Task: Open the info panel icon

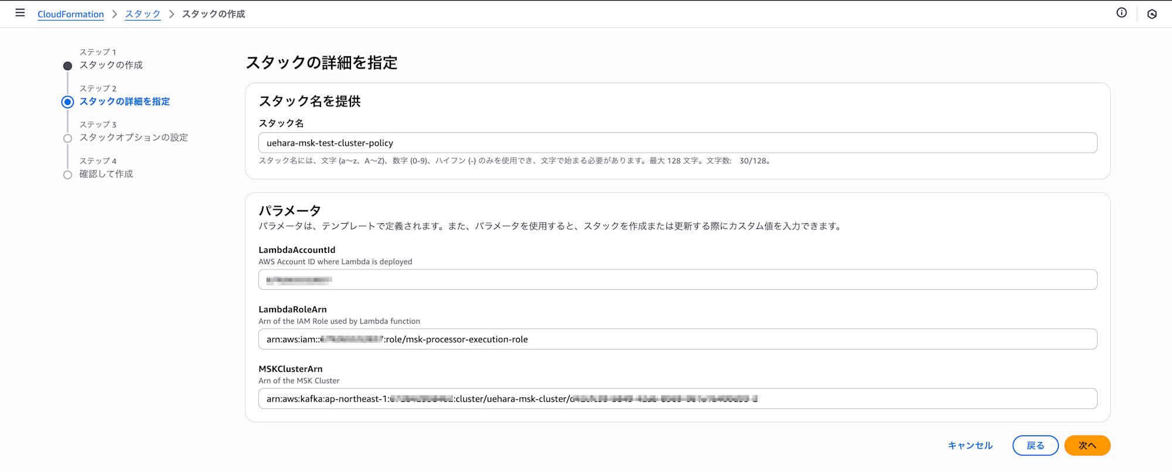Action: point(1122,13)
